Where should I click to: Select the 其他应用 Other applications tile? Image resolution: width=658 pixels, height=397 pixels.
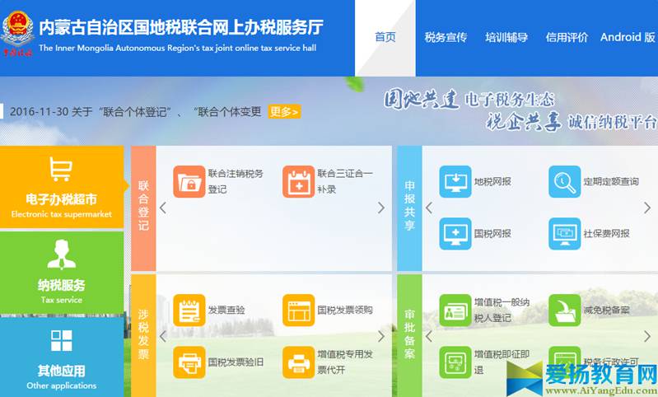pos(62,357)
